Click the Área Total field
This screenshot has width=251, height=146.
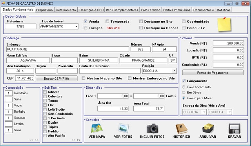pos(149,109)
